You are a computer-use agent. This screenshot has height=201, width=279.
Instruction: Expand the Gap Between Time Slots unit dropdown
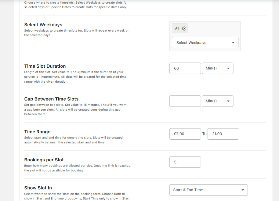point(217,101)
